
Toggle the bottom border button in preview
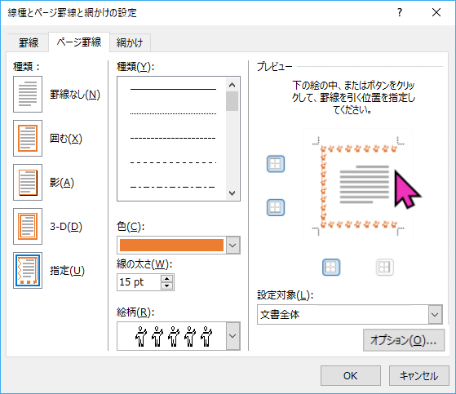[276, 208]
